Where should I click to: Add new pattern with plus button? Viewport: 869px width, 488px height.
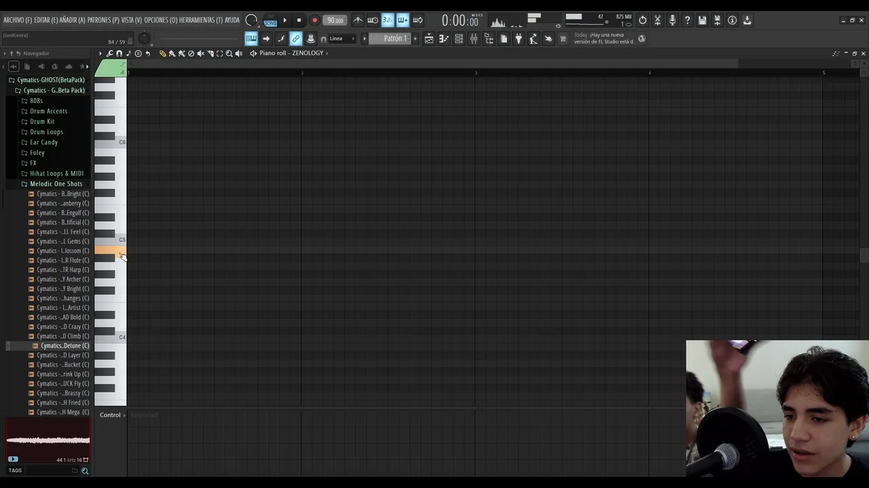[x=415, y=39]
